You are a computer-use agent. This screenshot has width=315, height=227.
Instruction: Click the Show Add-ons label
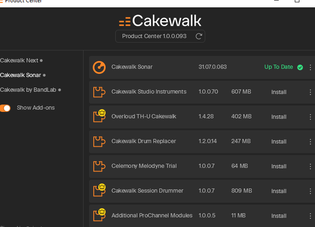coord(36,108)
